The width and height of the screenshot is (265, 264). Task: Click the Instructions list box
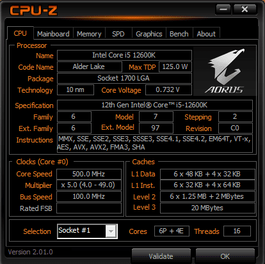coord(155,143)
